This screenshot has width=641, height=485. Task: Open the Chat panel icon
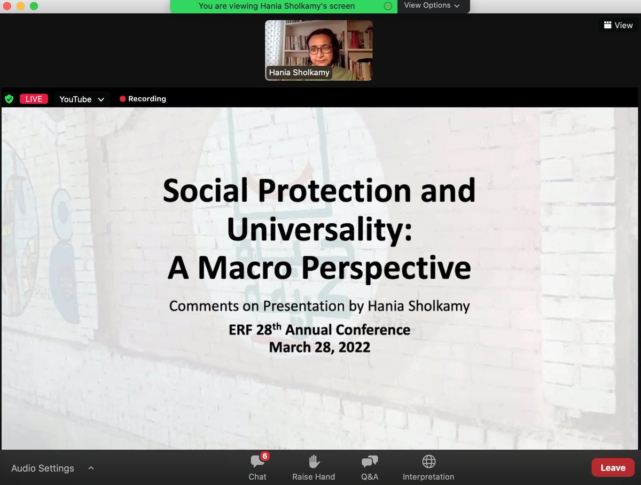[257, 462]
